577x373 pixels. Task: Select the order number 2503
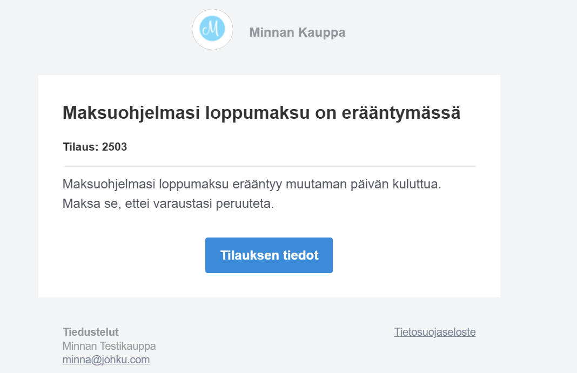115,147
